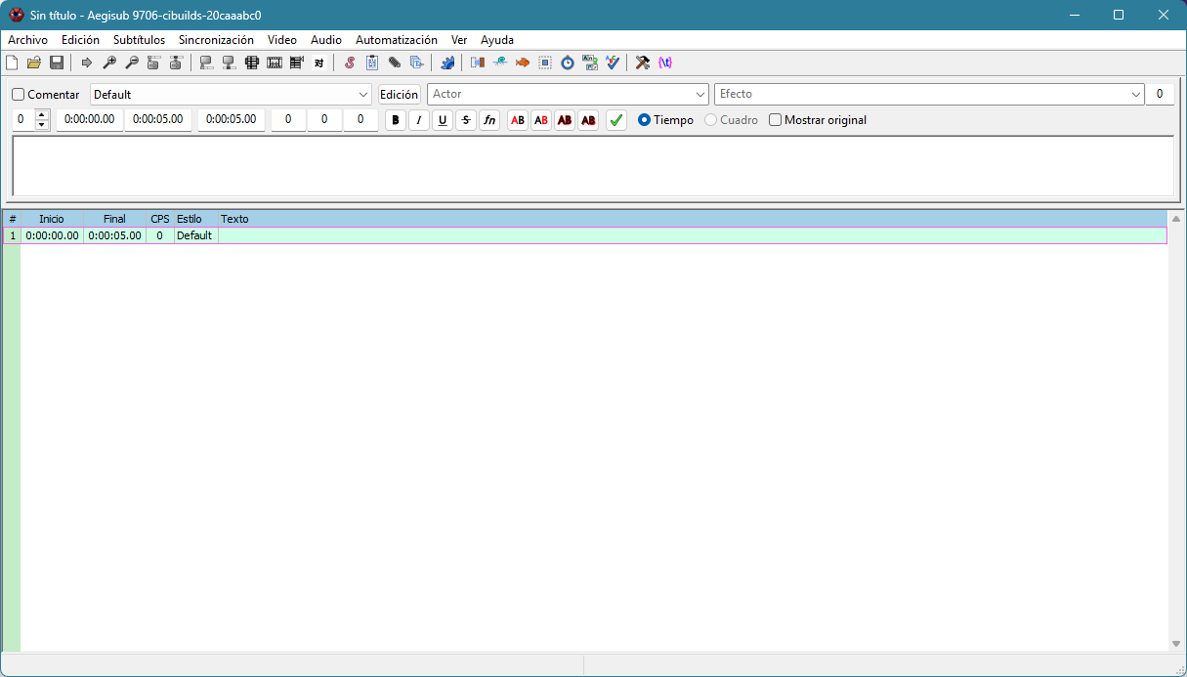Image resolution: width=1187 pixels, height=677 pixels.
Task: Open attachments paperclip icon
Action: pyautogui.click(x=395, y=63)
